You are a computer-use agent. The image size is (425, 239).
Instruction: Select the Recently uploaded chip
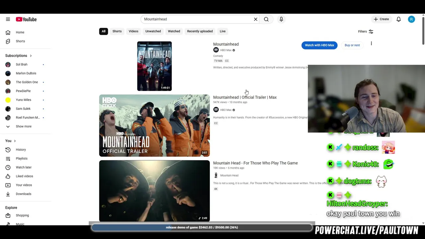coord(200,31)
